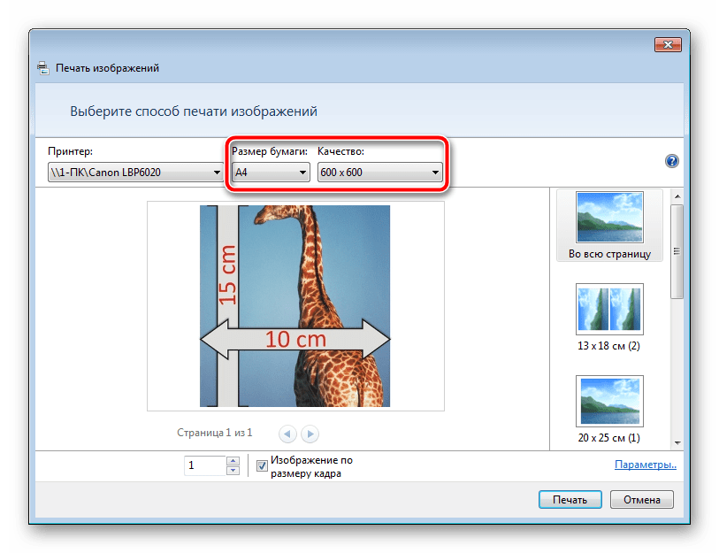Toggle 'Изображение по размеру кадра' checkbox
This screenshot has height=553, width=719.
[x=262, y=465]
